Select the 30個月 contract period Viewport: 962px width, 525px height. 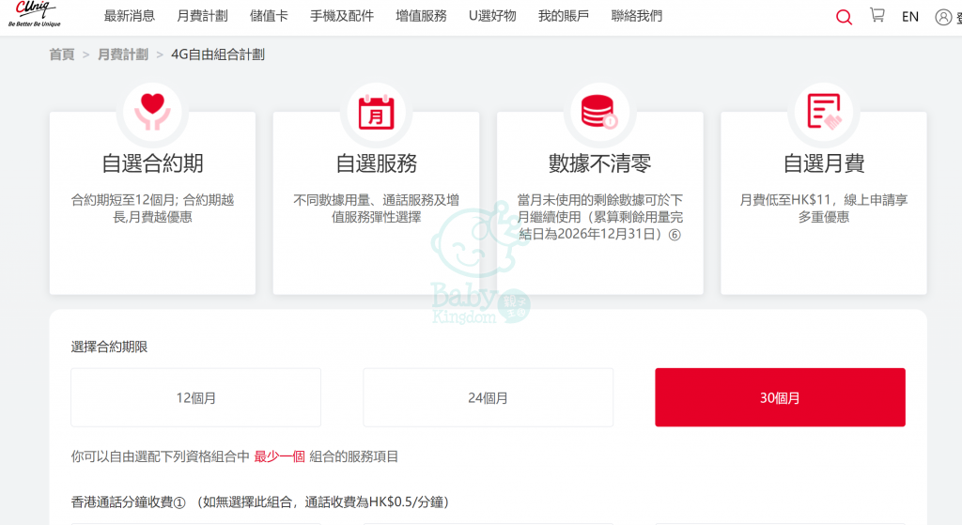(780, 397)
